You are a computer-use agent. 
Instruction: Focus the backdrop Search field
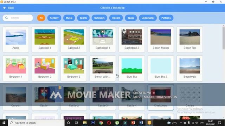coord(18,18)
